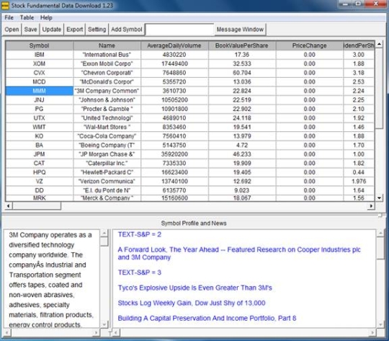The image size is (389, 341).
Task: Select the WMT symbol cell
Action: tap(39, 127)
